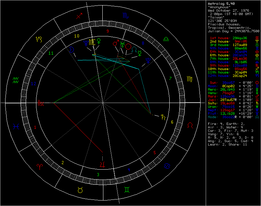Click the red Asc ascendant marker
Viewport: 261px width, 206px height.
(x=41, y=103)
